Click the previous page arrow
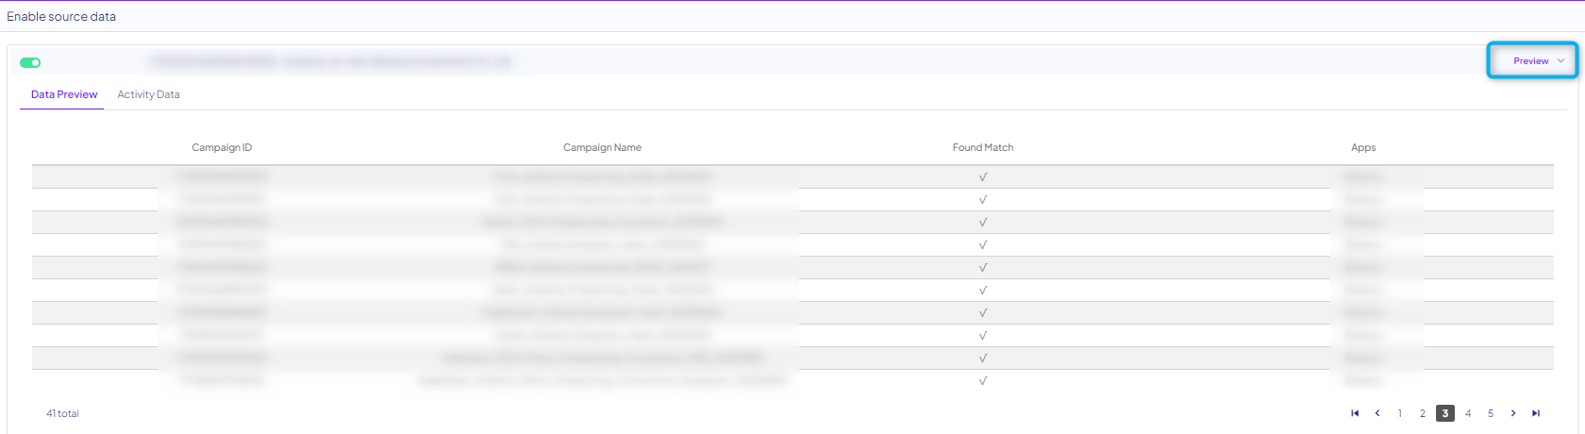 [1377, 413]
